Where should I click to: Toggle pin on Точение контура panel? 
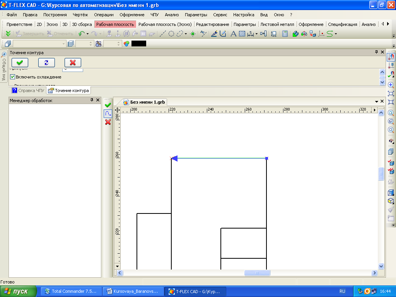pos(376,52)
